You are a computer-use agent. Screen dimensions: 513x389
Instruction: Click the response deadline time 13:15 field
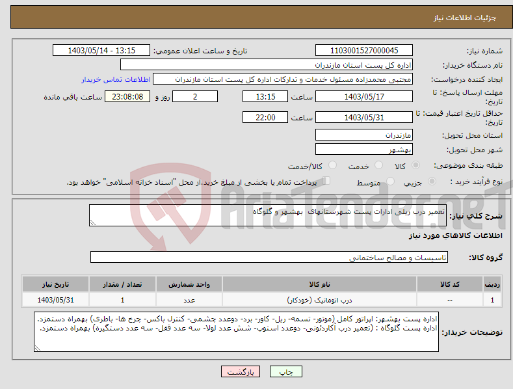265,96
